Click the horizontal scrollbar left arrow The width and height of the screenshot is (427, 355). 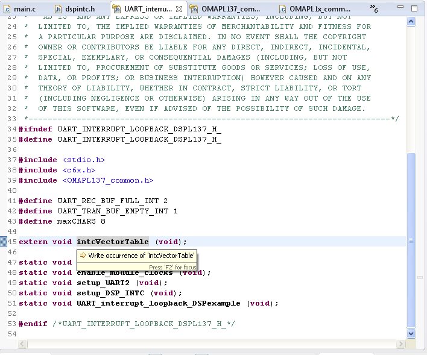22,344
